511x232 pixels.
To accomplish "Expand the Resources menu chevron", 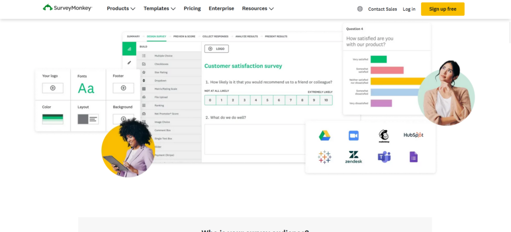I will tap(271, 9).
